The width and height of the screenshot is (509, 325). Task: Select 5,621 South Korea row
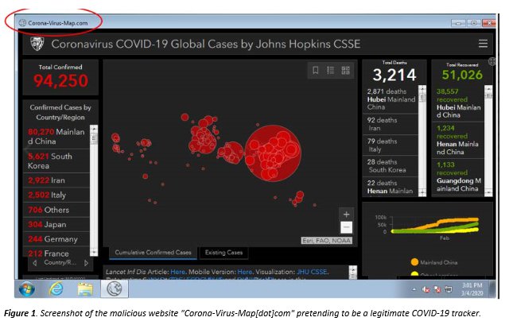[56, 161]
